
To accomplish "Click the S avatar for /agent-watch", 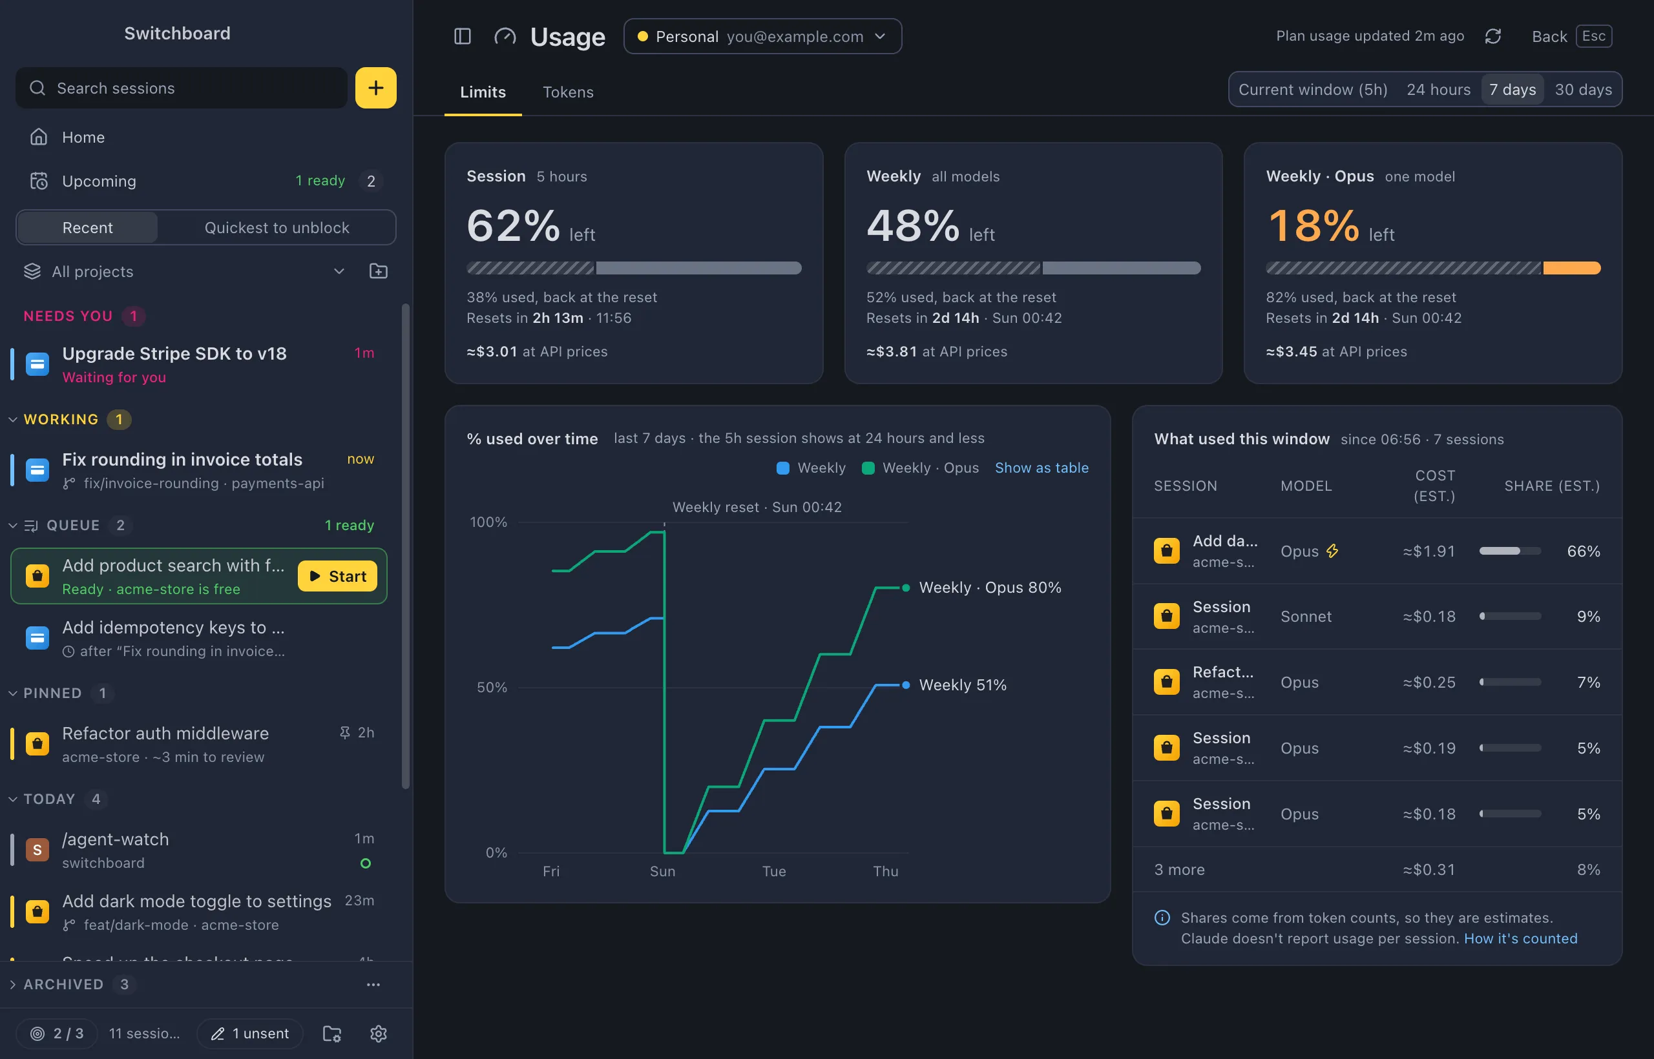I will (x=37, y=850).
